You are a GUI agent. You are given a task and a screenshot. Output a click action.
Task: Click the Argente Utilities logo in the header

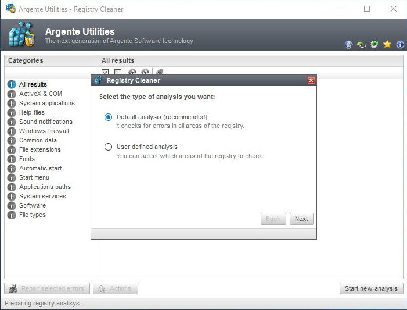pos(22,35)
